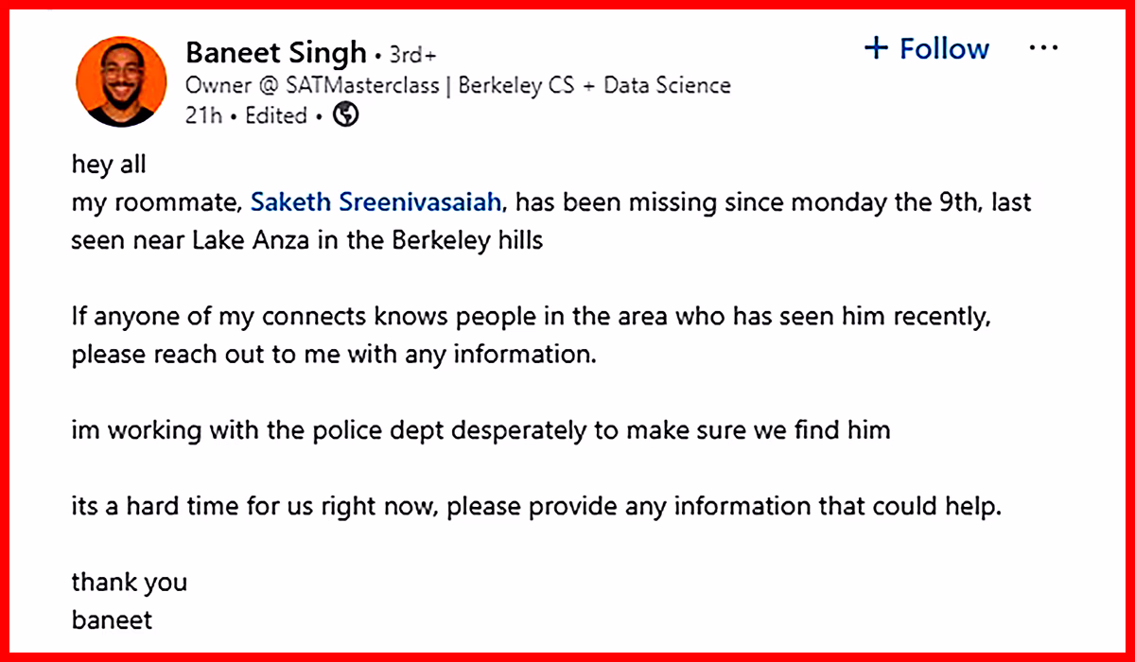Select the ellipsis icon in the top-right corner
The height and width of the screenshot is (662, 1135).
(x=1043, y=47)
